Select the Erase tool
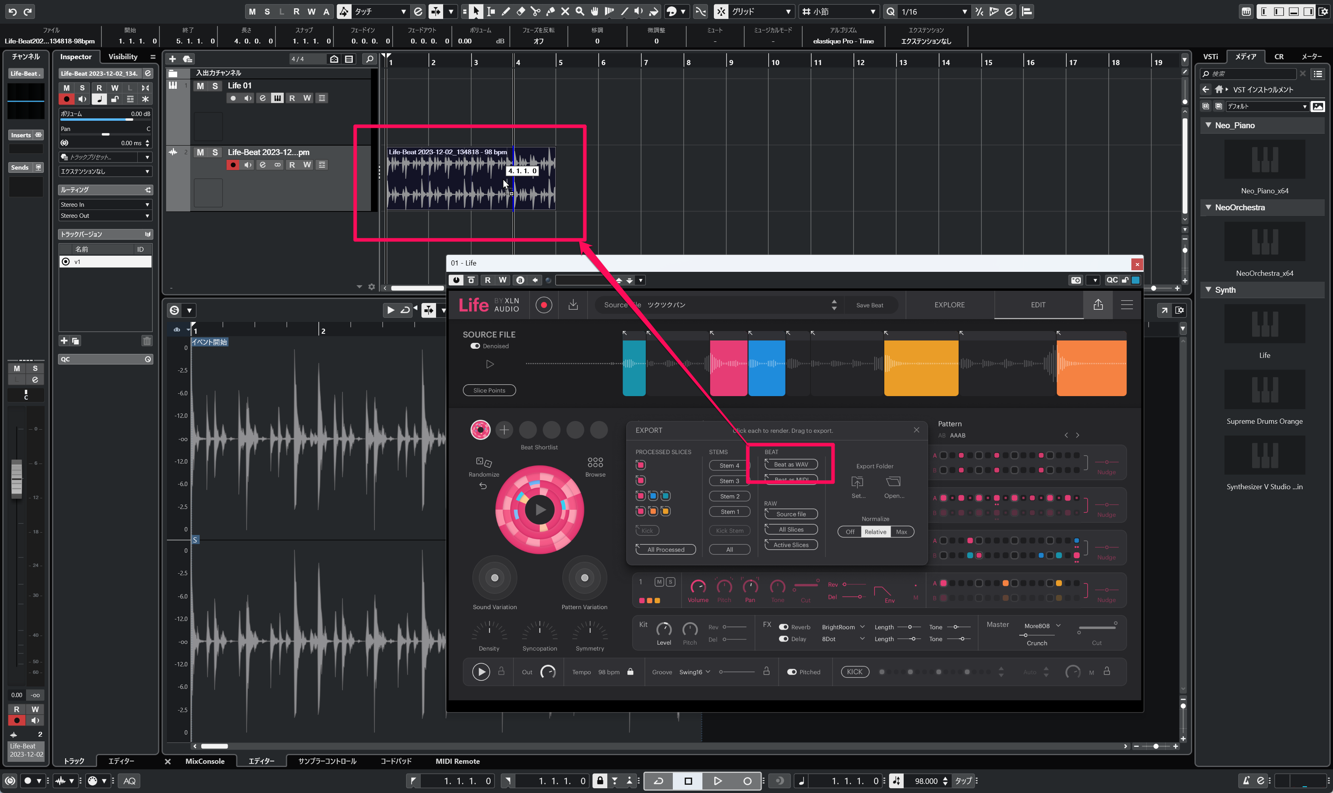This screenshot has height=793, width=1333. click(520, 11)
